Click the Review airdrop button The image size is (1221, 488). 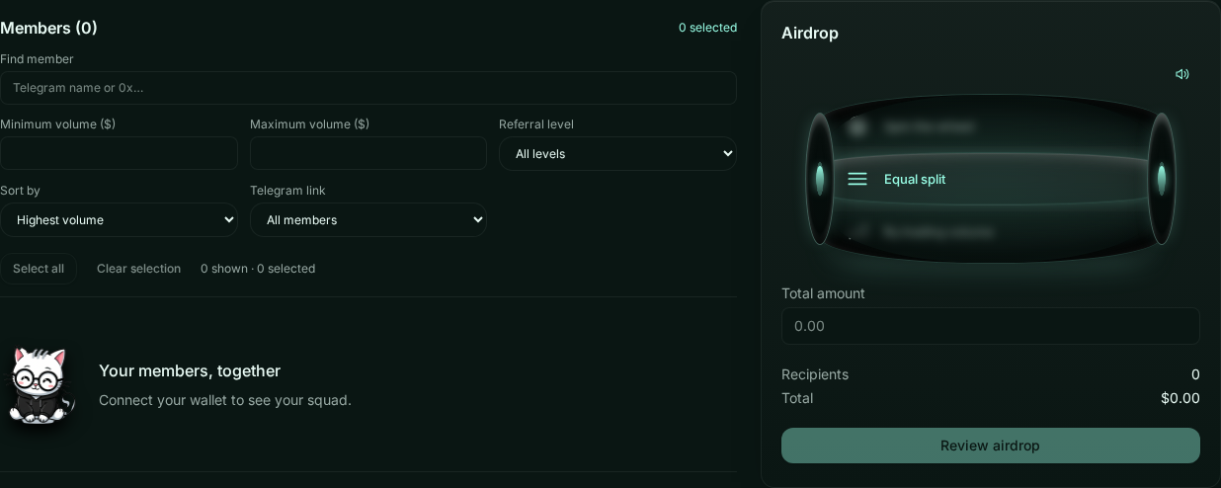991,446
